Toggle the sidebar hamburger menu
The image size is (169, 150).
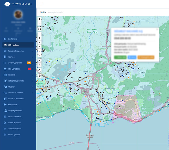[x=40, y=4]
